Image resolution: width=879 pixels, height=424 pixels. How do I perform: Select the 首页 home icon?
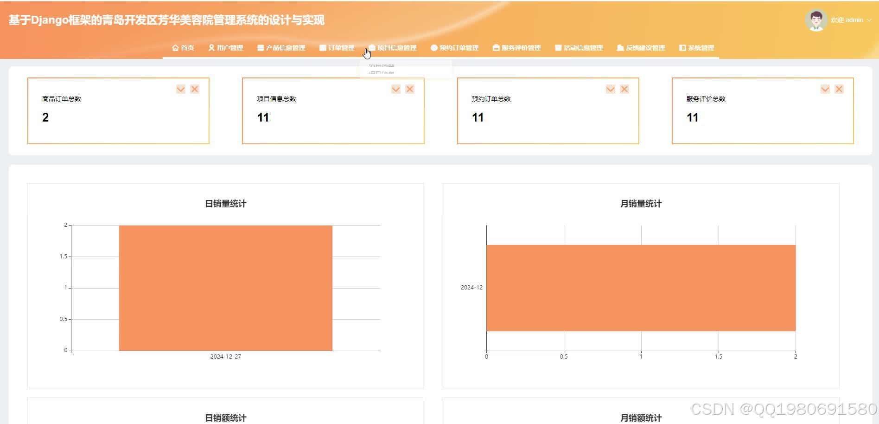[175, 47]
